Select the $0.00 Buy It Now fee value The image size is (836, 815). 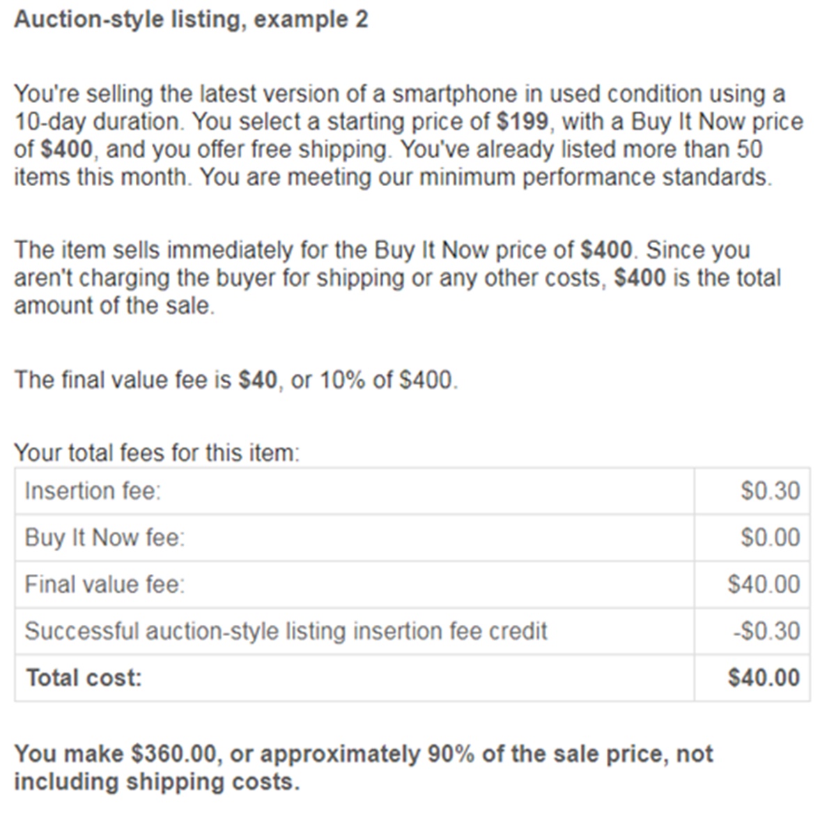pos(771,538)
